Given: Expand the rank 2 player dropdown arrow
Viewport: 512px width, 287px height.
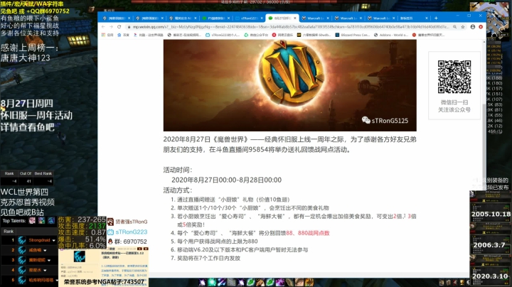Looking at the screenshot, I should [45, 251].
